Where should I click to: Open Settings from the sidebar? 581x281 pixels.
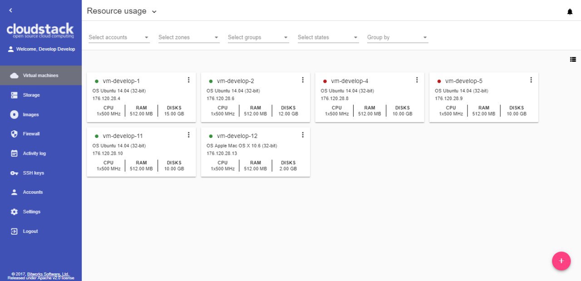click(31, 212)
